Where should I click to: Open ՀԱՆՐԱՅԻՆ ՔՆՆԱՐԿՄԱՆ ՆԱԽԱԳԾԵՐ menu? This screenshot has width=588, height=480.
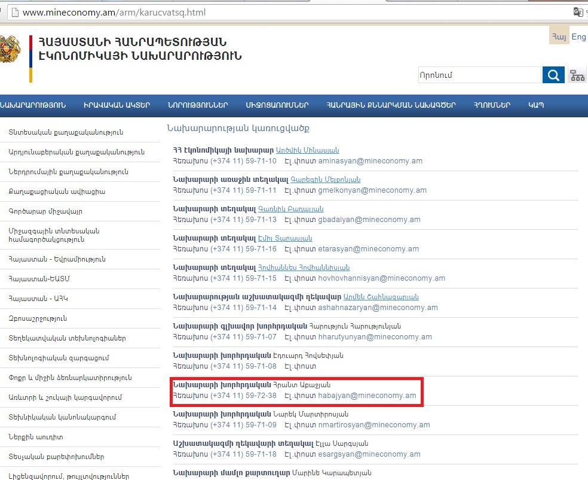pos(391,105)
